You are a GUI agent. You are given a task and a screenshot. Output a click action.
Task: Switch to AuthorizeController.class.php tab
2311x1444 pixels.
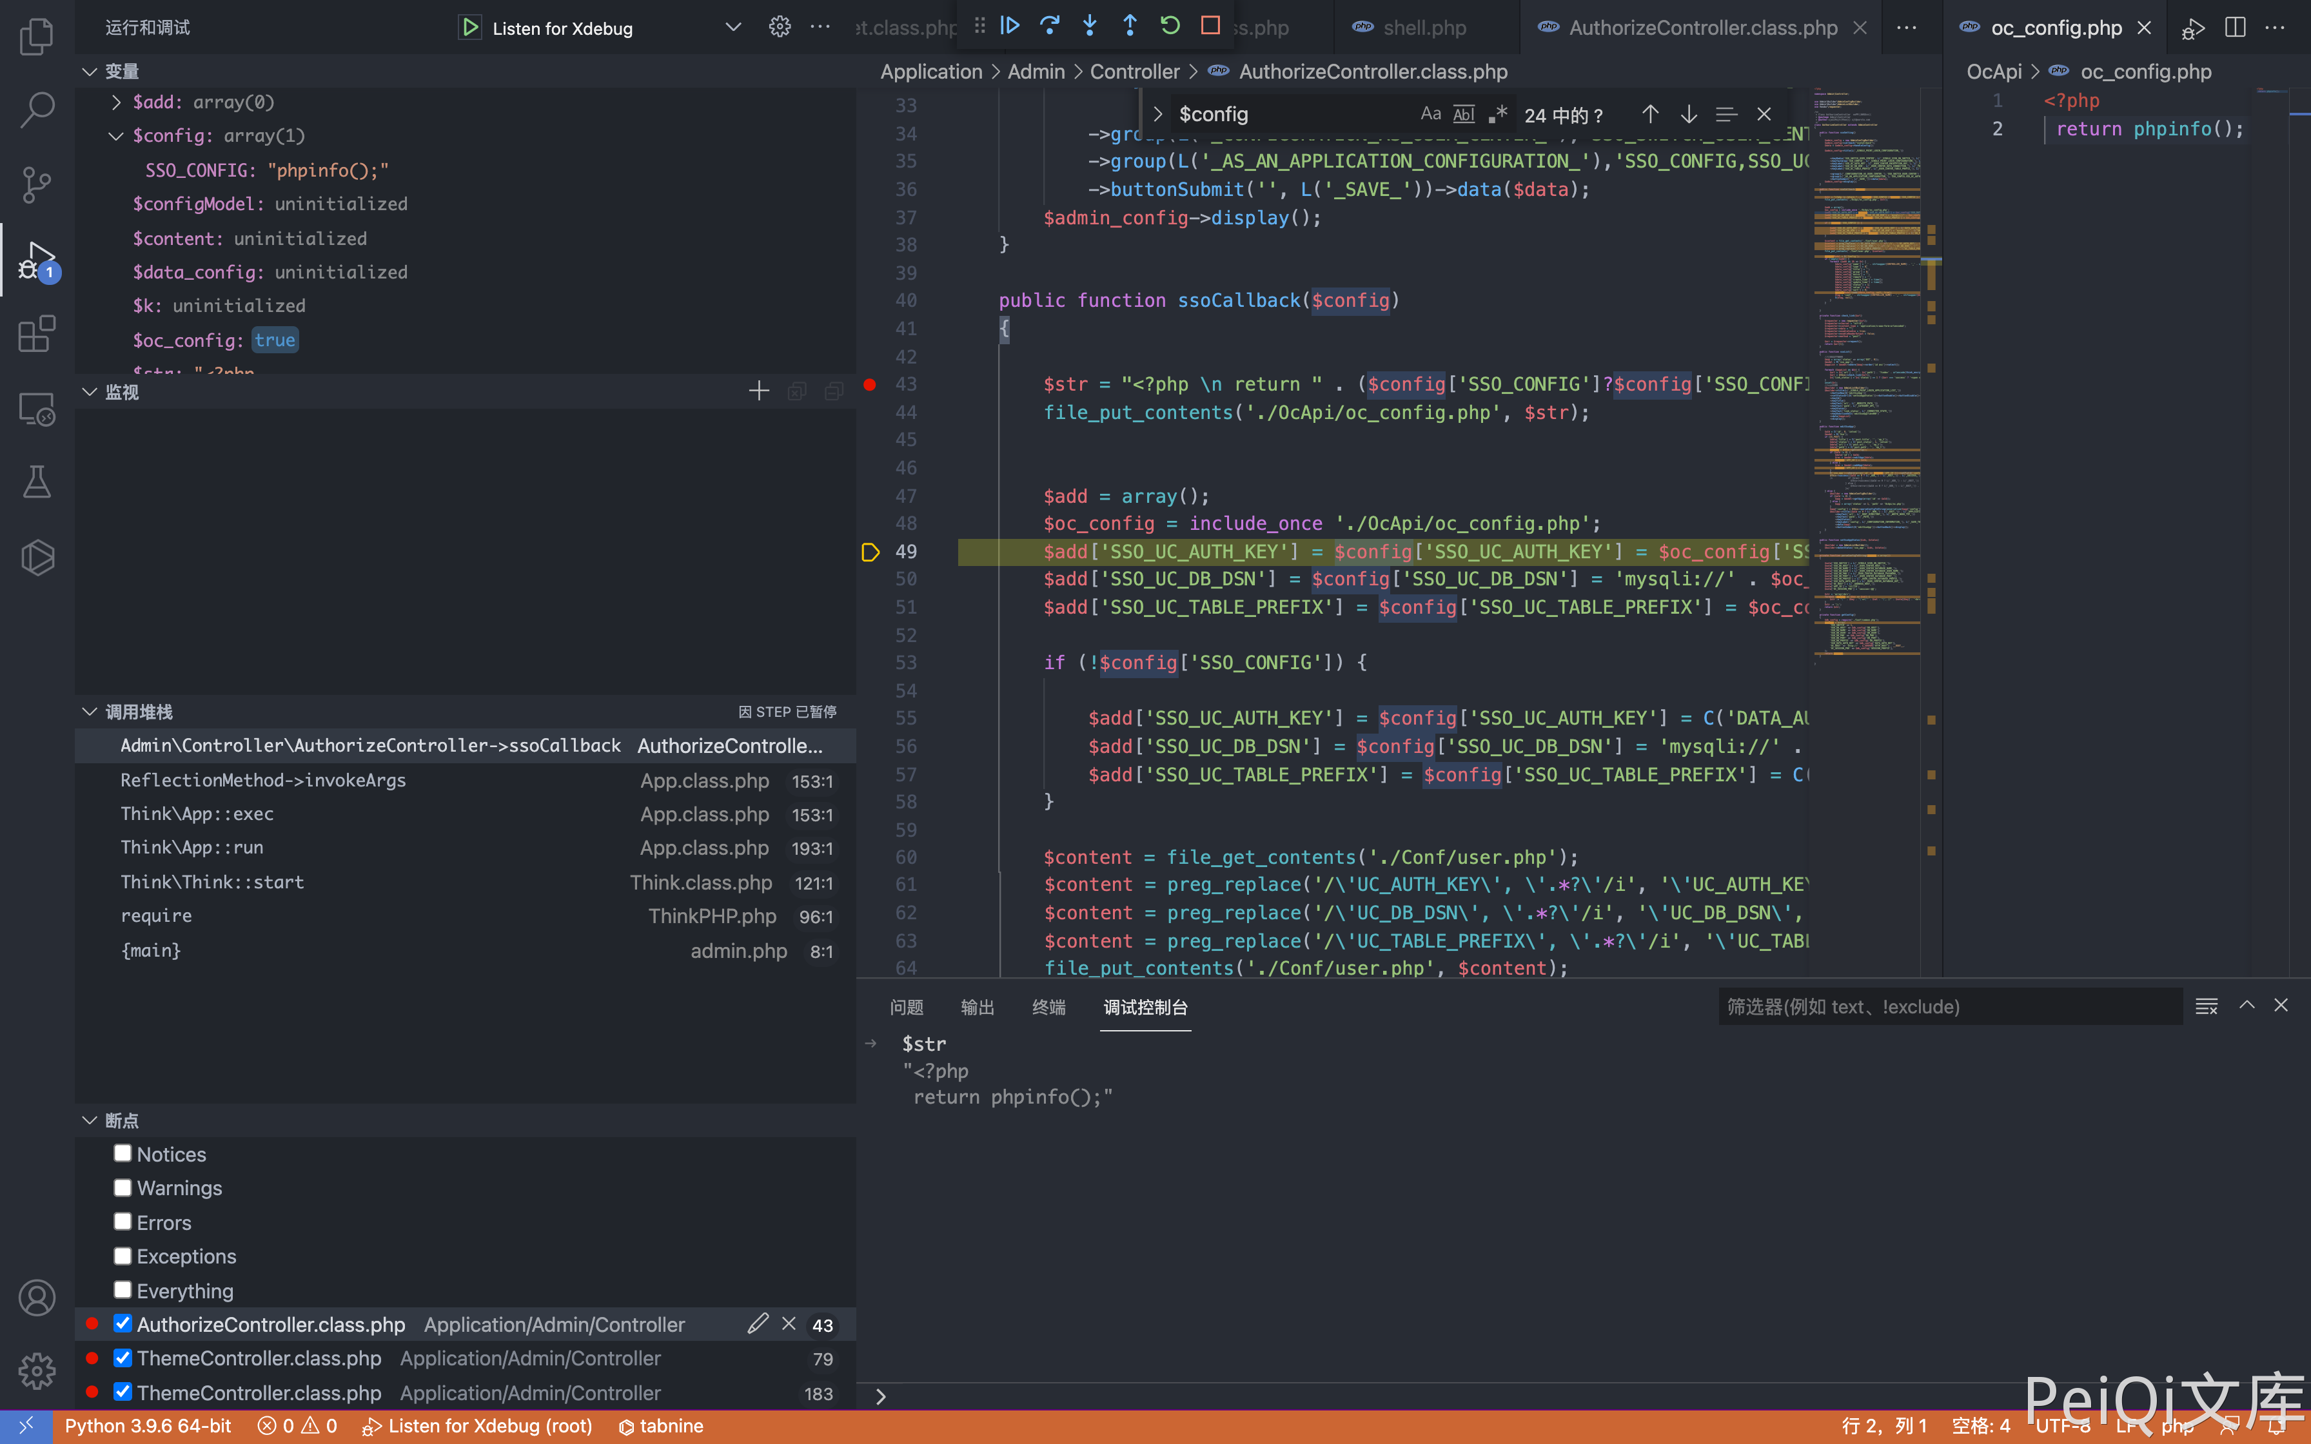[x=1703, y=28]
